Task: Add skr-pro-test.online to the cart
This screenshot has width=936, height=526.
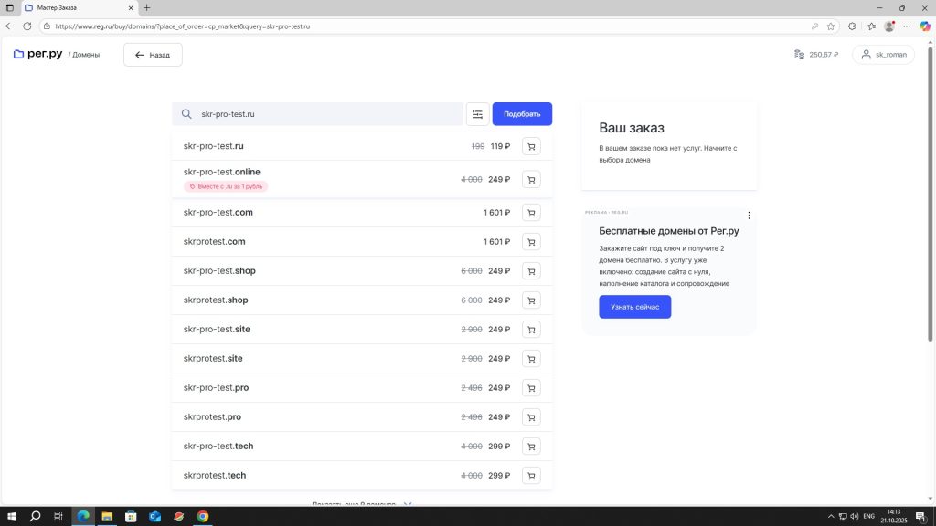Action: point(531,180)
